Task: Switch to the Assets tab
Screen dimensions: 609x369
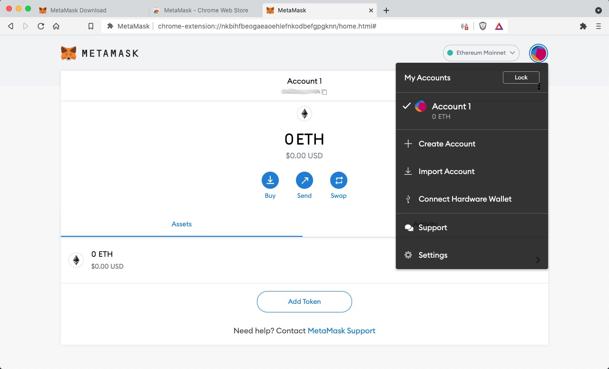Action: pos(182,224)
